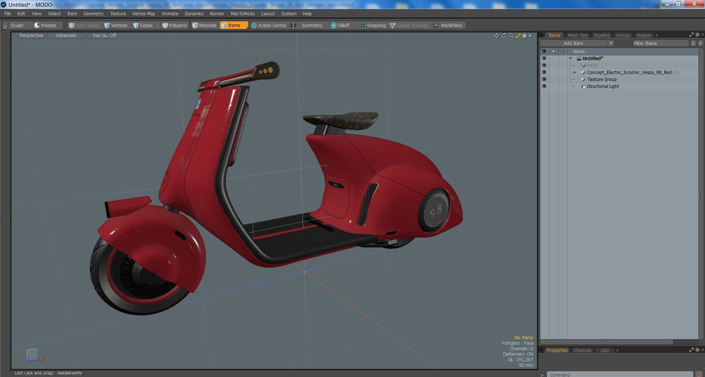
Task: Open the MaxToModo menu
Action: [242, 14]
